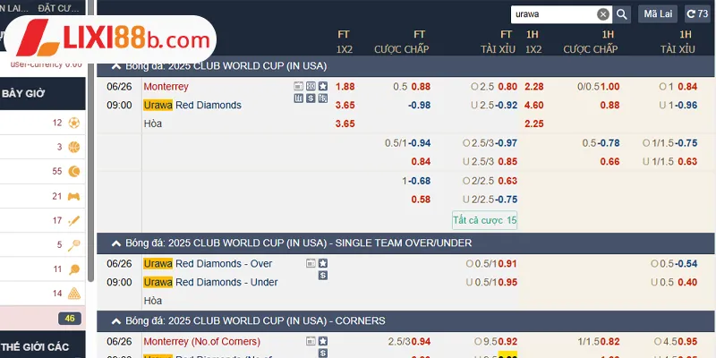Collapse the Single Team Over/Under section
This screenshot has width=716, height=358.
(115, 243)
